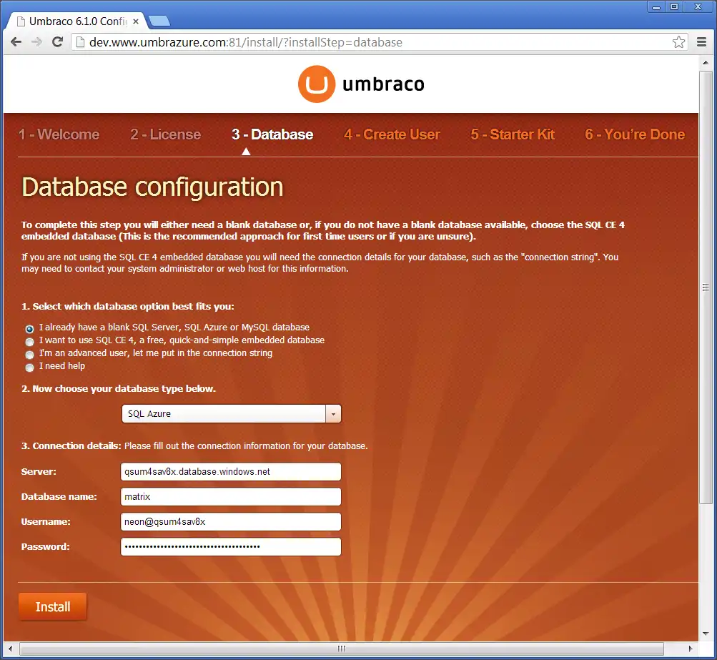The width and height of the screenshot is (717, 660).
Task: Click the browser Forward arrow
Action: coord(36,42)
